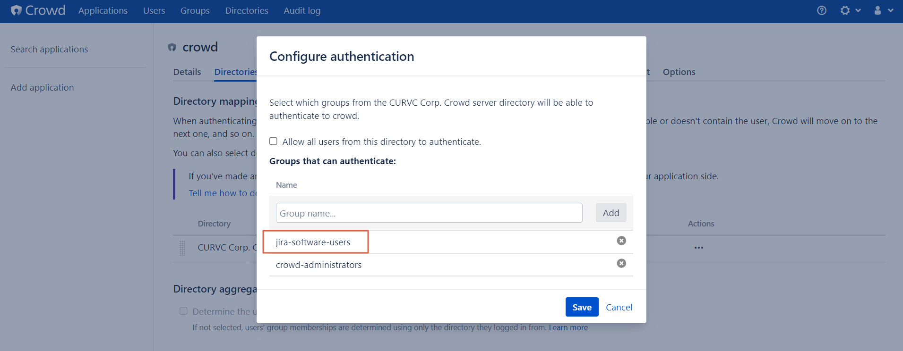Open the Learn more link
The height and width of the screenshot is (351, 903).
568,327
